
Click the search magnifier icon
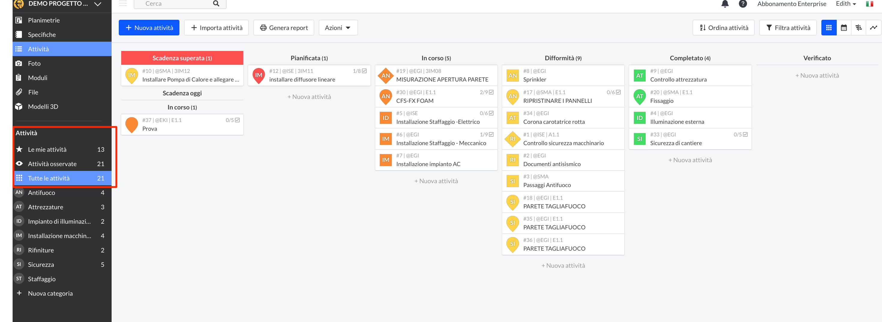[216, 3]
